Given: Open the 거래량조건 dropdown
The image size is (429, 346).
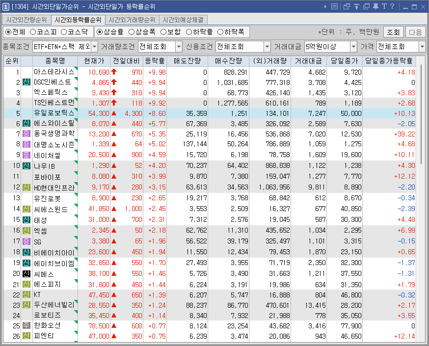Looking at the screenshot, I should (179, 47).
